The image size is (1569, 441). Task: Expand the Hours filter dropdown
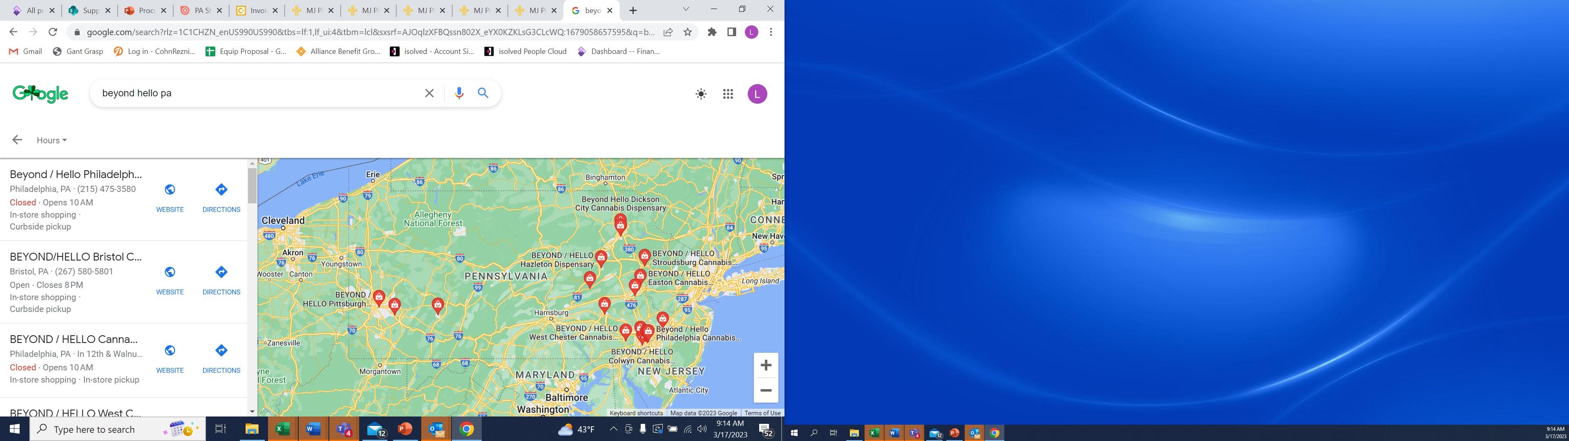click(x=52, y=140)
